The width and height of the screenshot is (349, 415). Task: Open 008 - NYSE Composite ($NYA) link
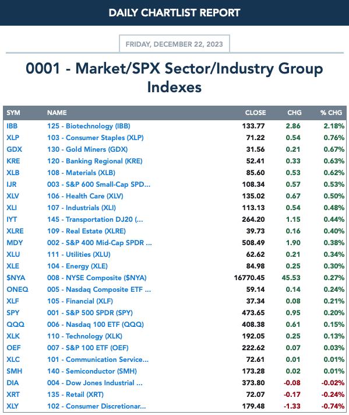[x=97, y=278]
